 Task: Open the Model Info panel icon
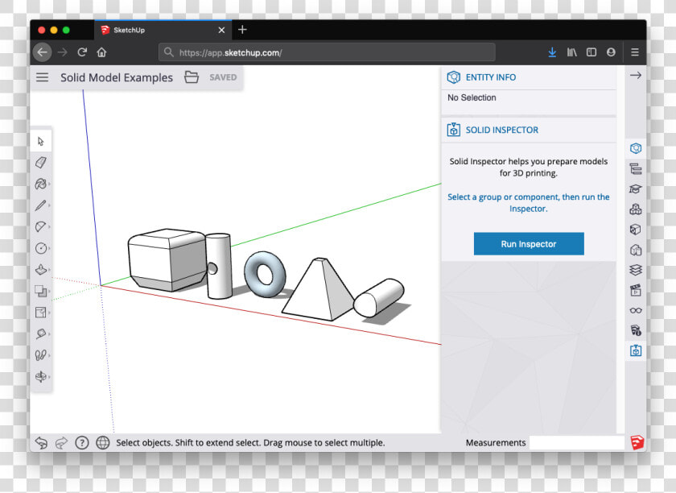[636, 331]
